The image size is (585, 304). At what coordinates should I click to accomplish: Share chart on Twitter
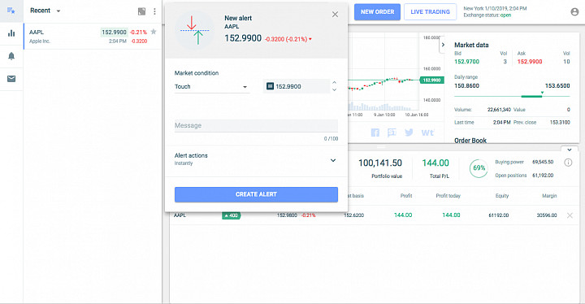tap(409, 132)
